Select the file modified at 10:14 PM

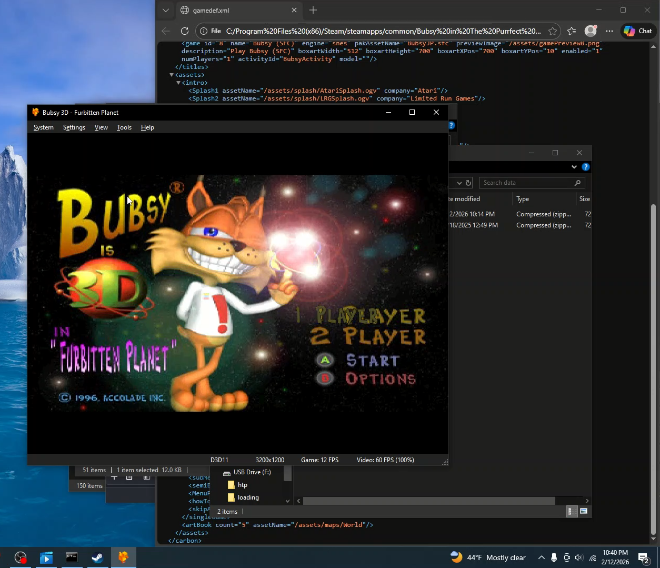pyautogui.click(x=520, y=214)
